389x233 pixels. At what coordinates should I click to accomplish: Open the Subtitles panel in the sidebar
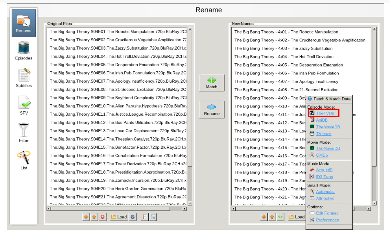tap(23, 78)
